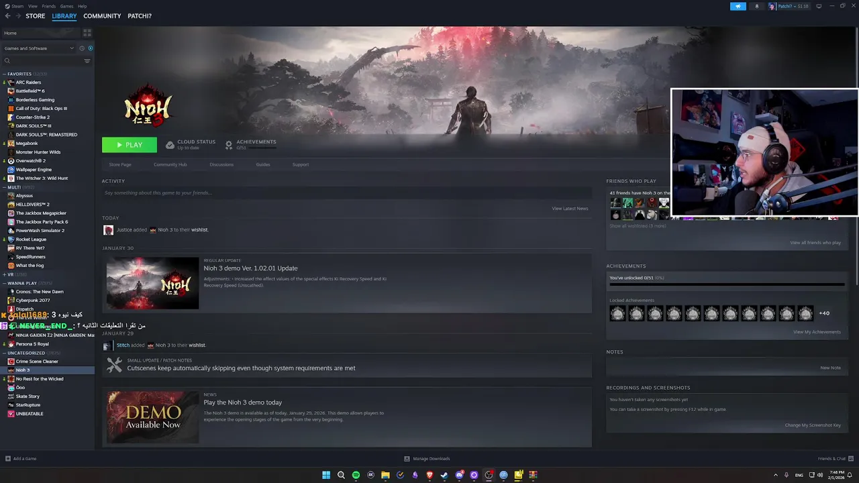This screenshot has width=859, height=483.
Task: Click the library search field
Action: [x=44, y=61]
